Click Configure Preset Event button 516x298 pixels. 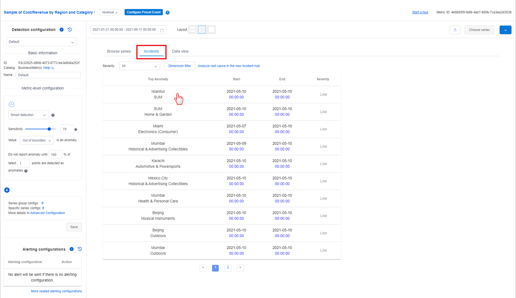tap(143, 12)
